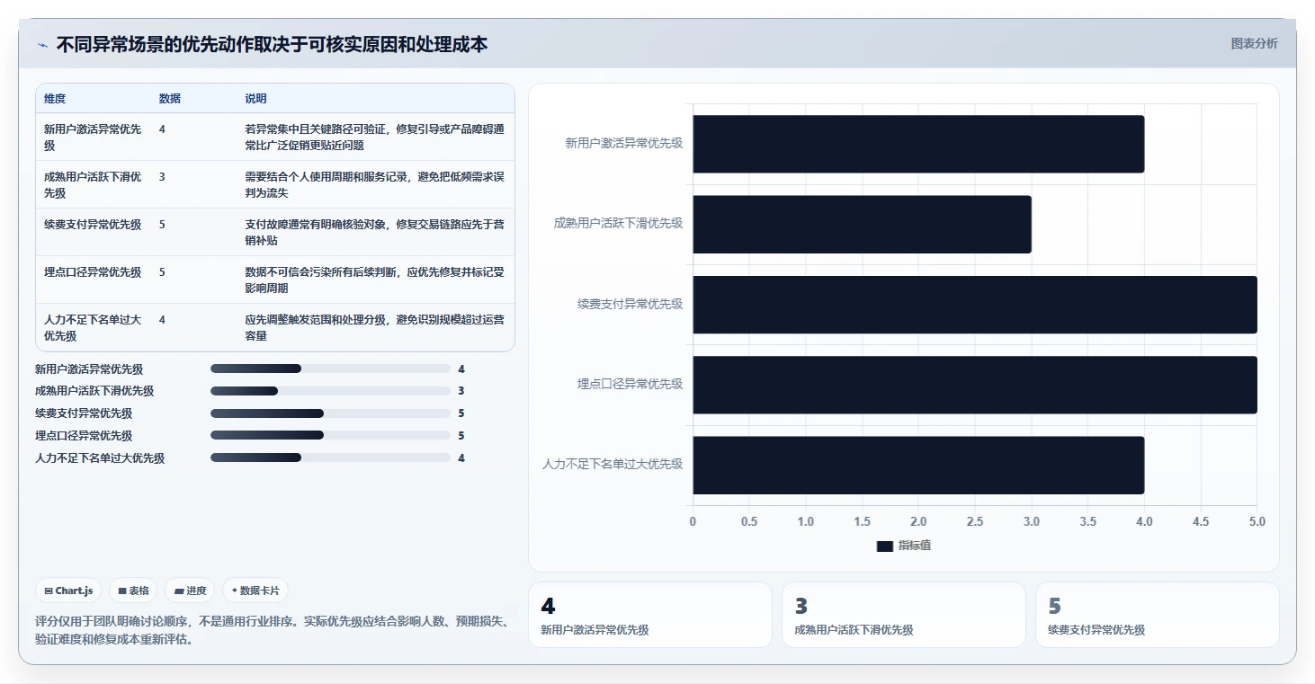
Task: Click the 续费支付异常优先级 bar in the chart
Action: [975, 305]
